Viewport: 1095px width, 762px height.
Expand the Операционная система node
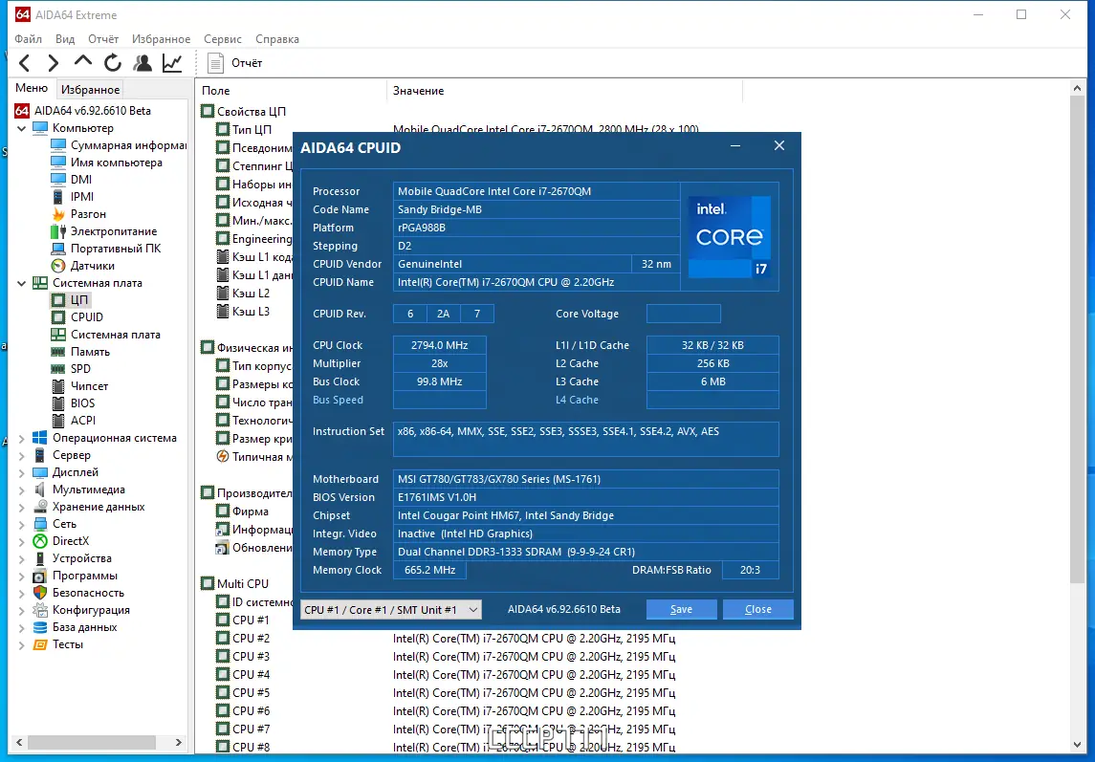point(22,438)
